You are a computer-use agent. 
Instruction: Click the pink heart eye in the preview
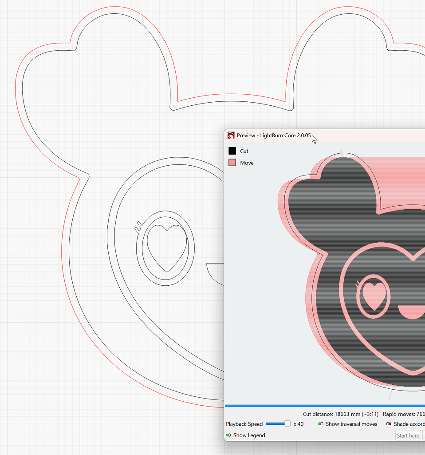(374, 295)
